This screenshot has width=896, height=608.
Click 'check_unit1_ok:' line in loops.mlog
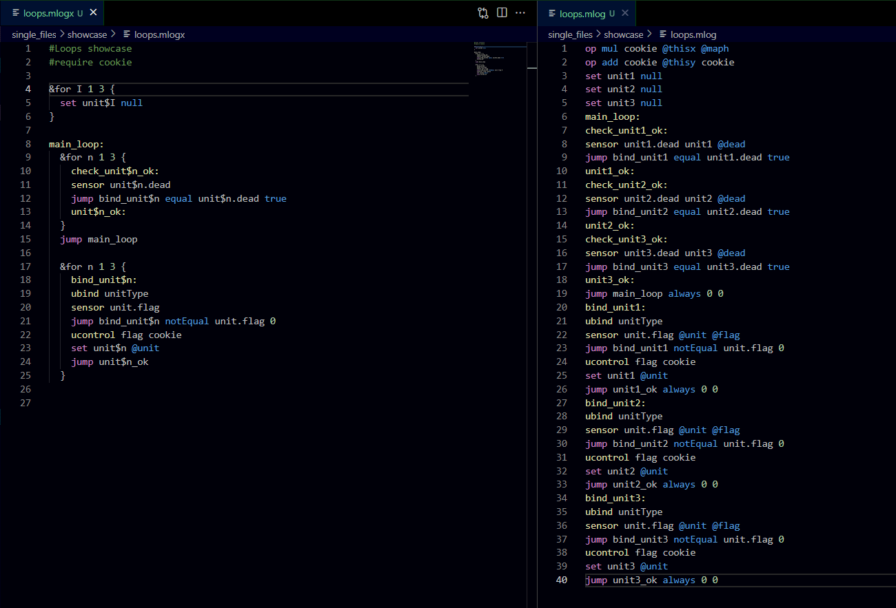pos(627,130)
